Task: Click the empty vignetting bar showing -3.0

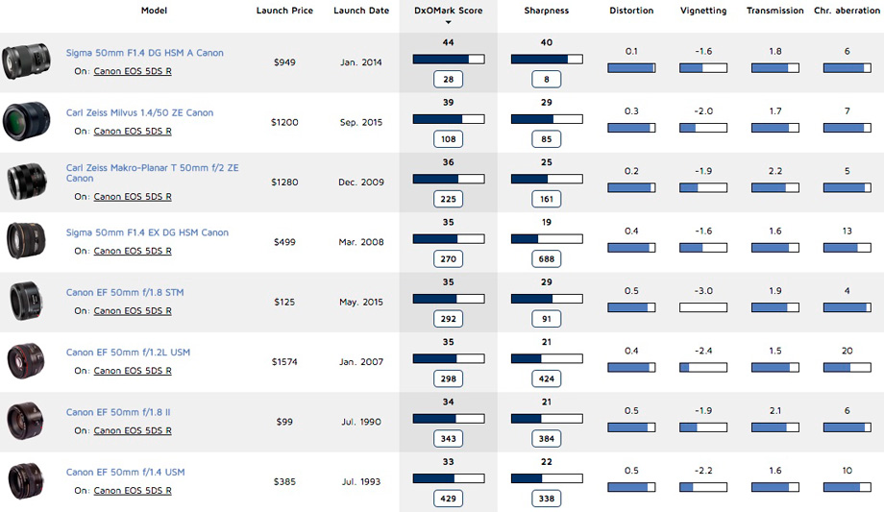Action: (703, 307)
